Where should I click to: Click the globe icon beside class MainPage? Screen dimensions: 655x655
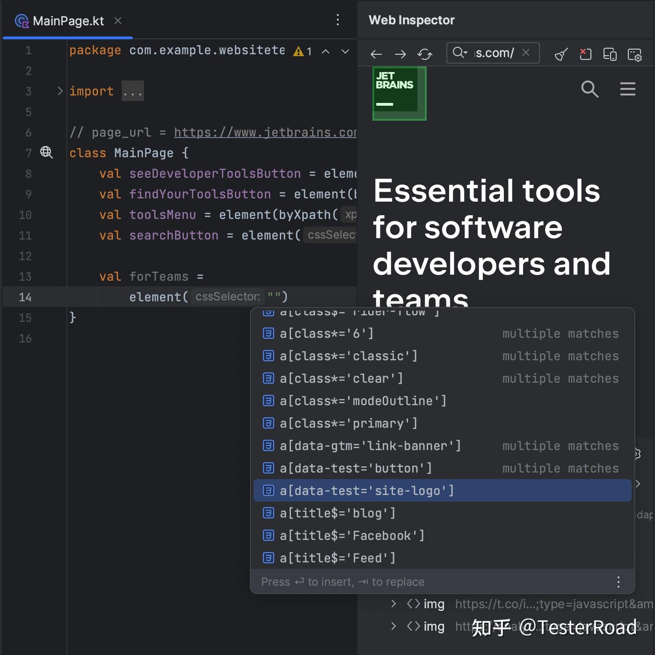tap(46, 153)
